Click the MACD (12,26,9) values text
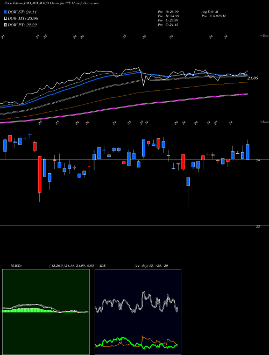This screenshot has width=269, height=355. click(x=72, y=266)
